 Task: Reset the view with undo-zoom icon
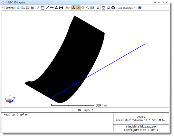pyautogui.click(x=92, y=8)
